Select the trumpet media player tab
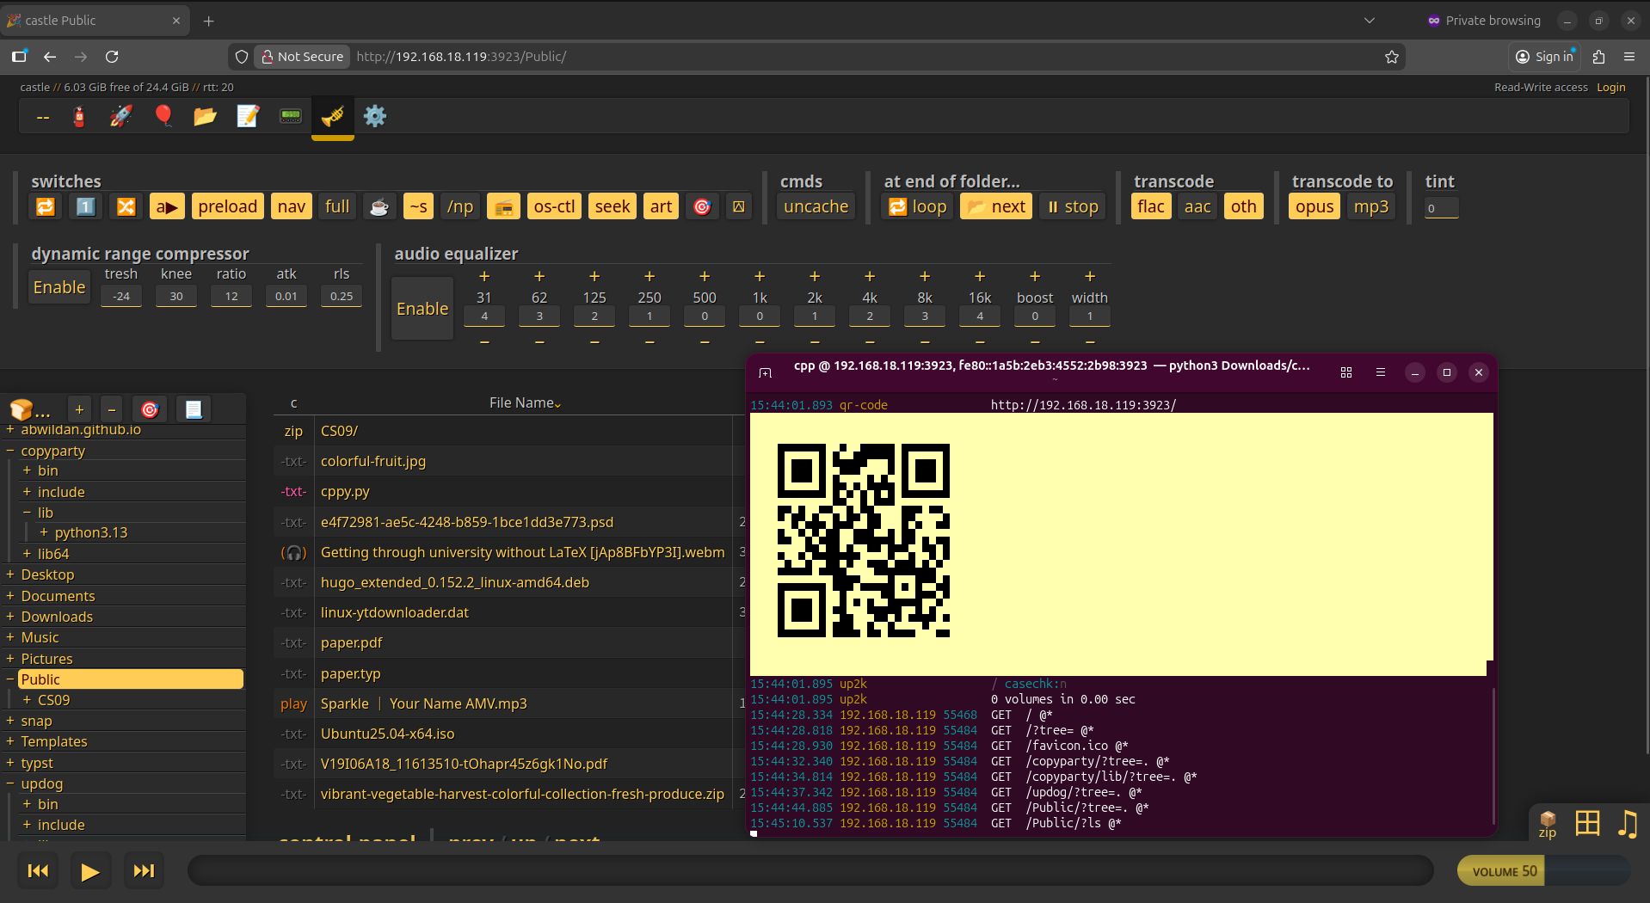Screen dimensions: 1650x903 tap(333, 116)
